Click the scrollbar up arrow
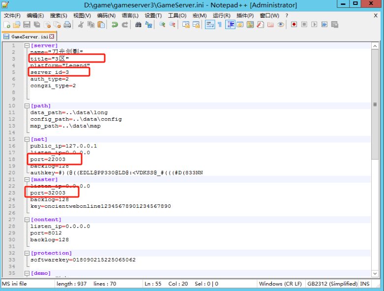384x291 pixels. tap(375, 46)
